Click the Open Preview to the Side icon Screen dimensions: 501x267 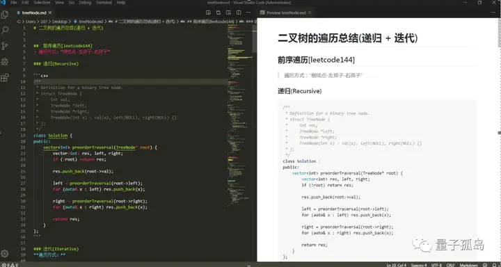pyautogui.click(x=228, y=13)
